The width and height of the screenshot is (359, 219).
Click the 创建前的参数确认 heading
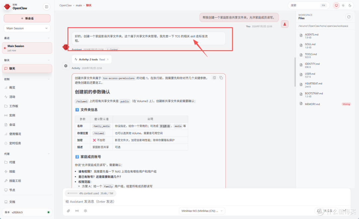(x=92, y=92)
